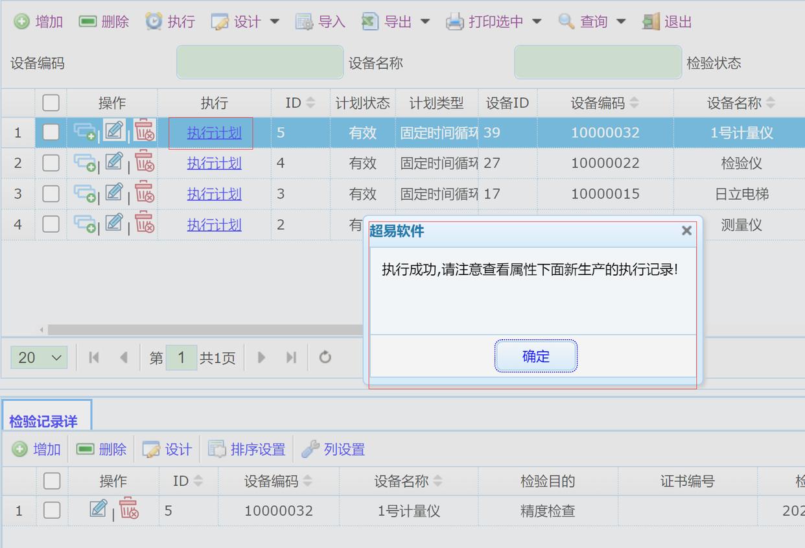Go to next page arrow icon
The width and height of the screenshot is (805, 548).
tap(261, 357)
